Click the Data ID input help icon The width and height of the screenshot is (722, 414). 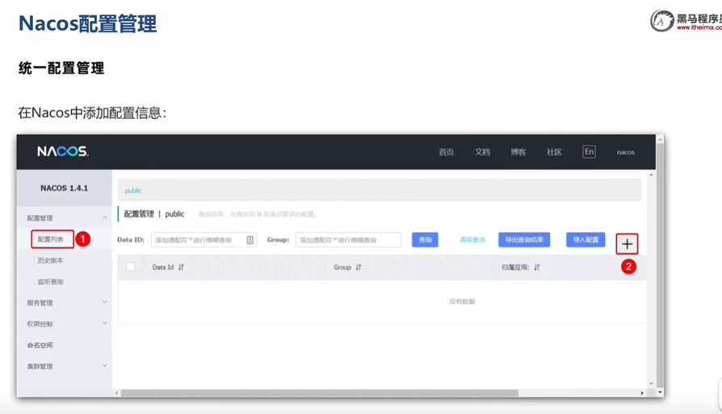250,240
